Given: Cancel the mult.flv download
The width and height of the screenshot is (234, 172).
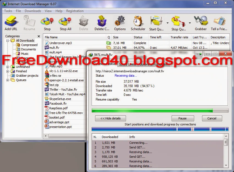Looking at the screenshot, I should point(212,118).
